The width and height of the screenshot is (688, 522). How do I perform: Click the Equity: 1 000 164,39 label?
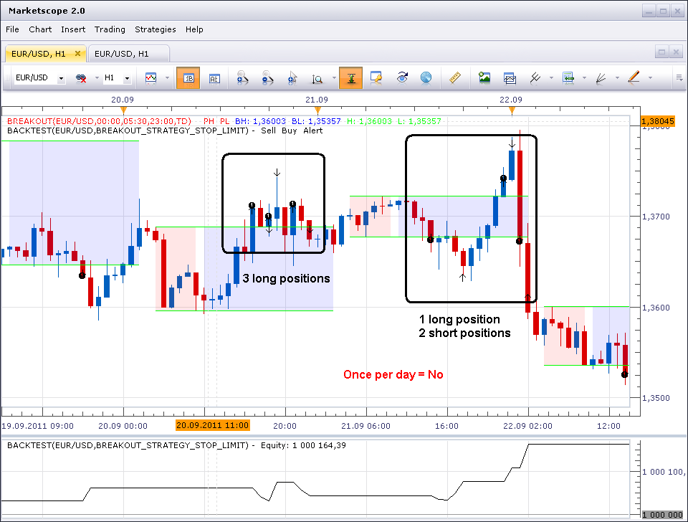pos(303,445)
